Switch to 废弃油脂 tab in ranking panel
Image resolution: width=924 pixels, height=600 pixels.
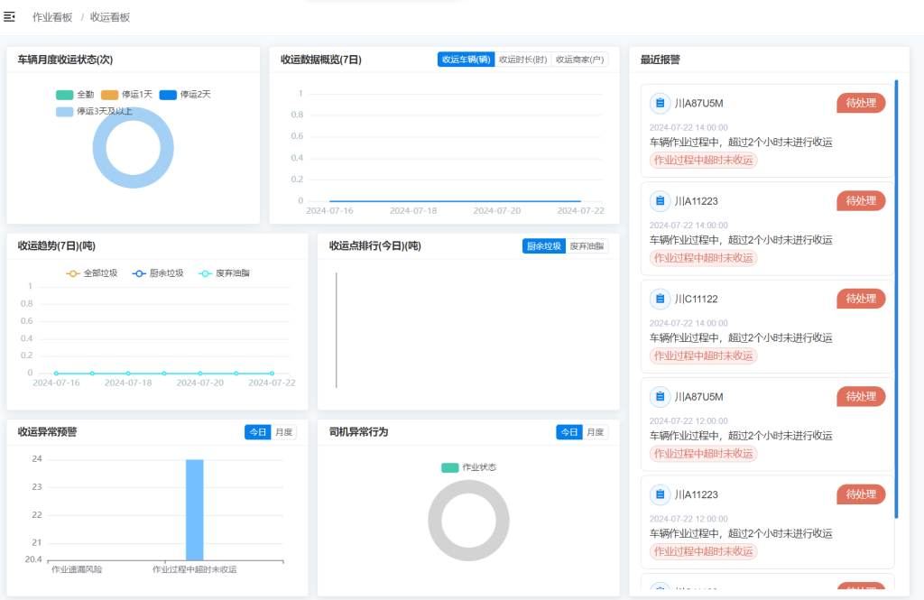[587, 246]
